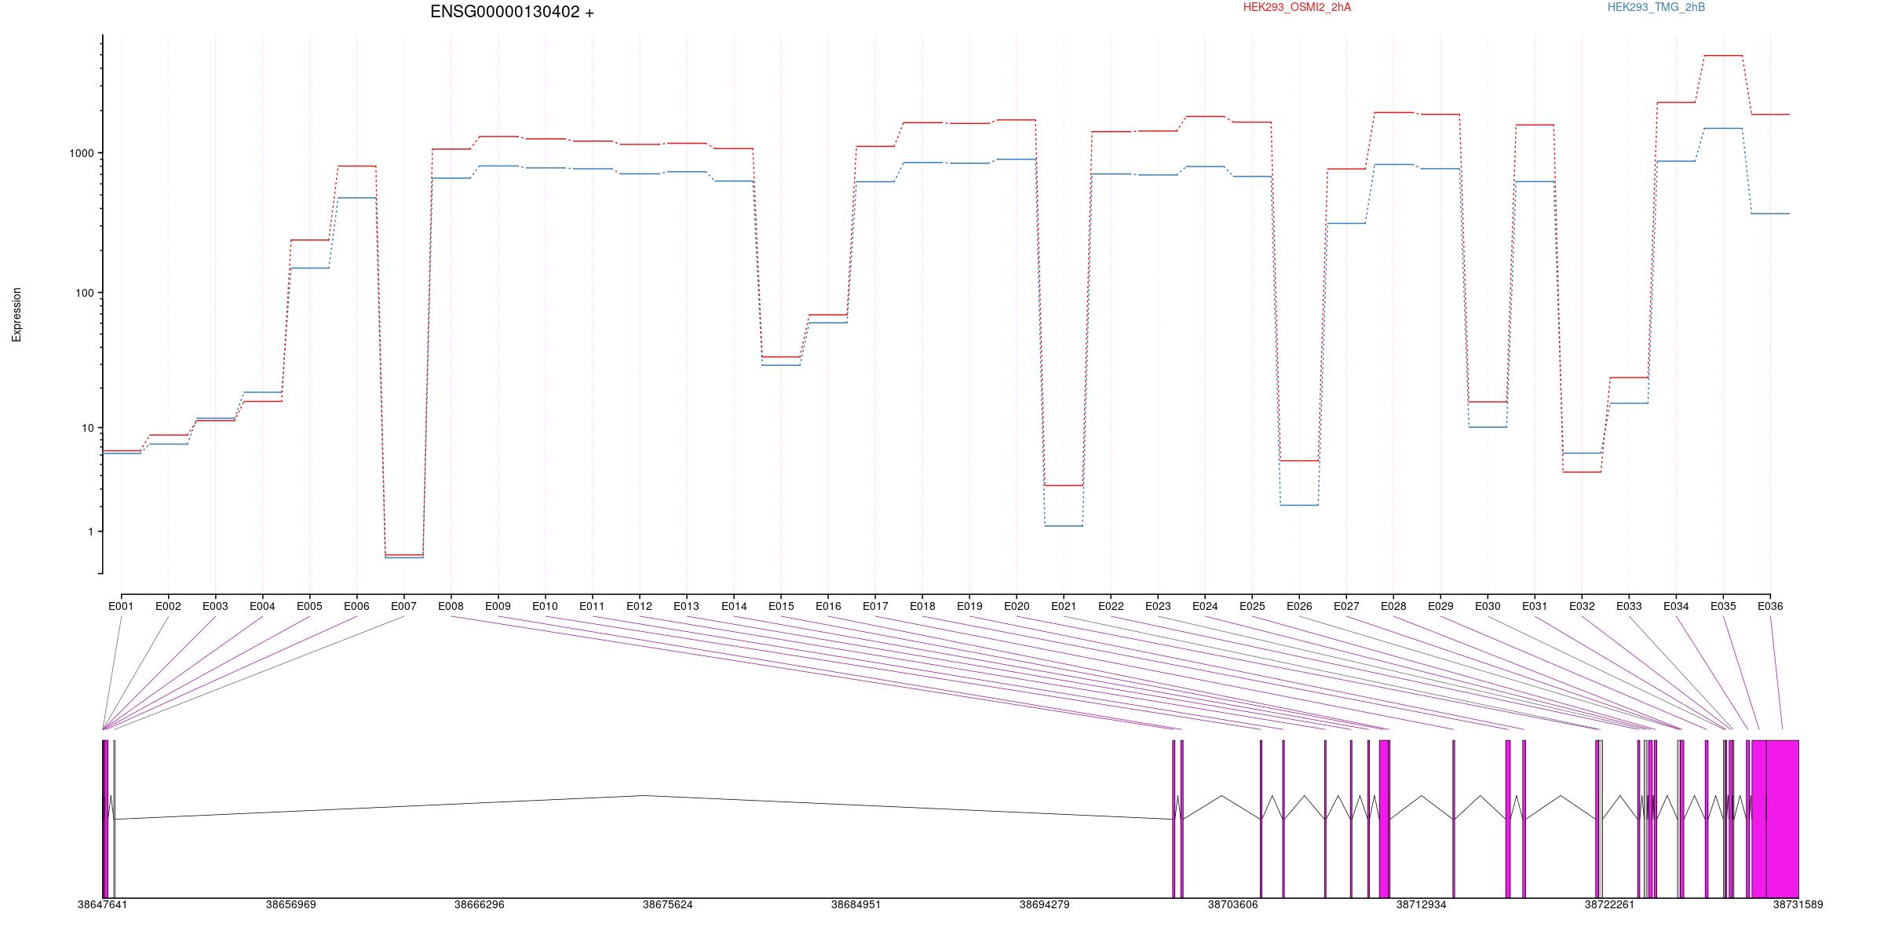
Task: Click exon label E019
Action: coord(969,606)
